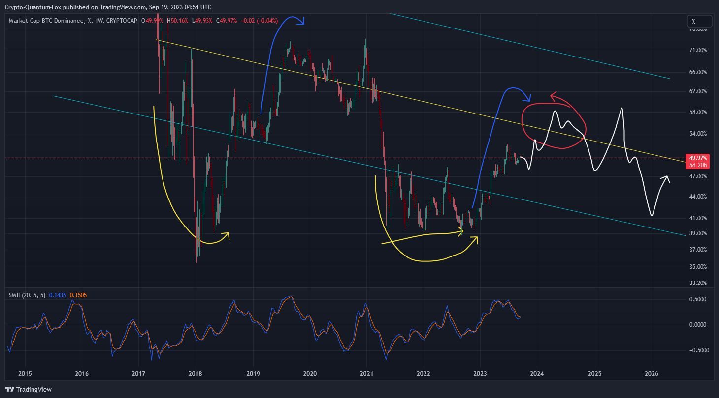Click the 2017 time axis label
The image size is (719, 398).
point(139,373)
